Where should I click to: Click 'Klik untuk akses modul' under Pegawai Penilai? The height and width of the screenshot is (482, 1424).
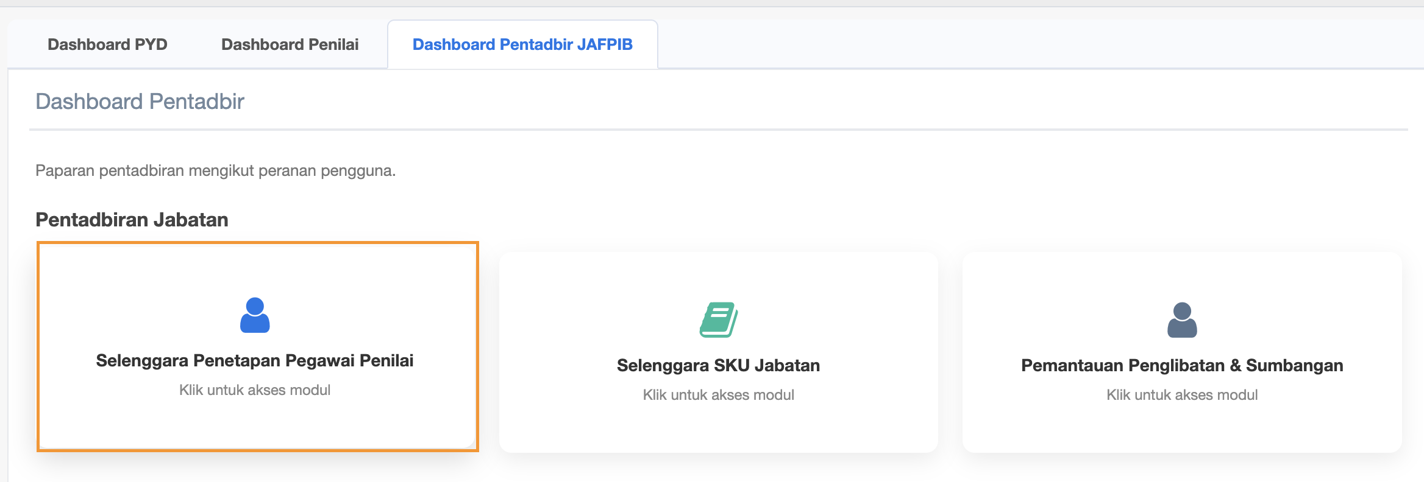click(x=255, y=390)
